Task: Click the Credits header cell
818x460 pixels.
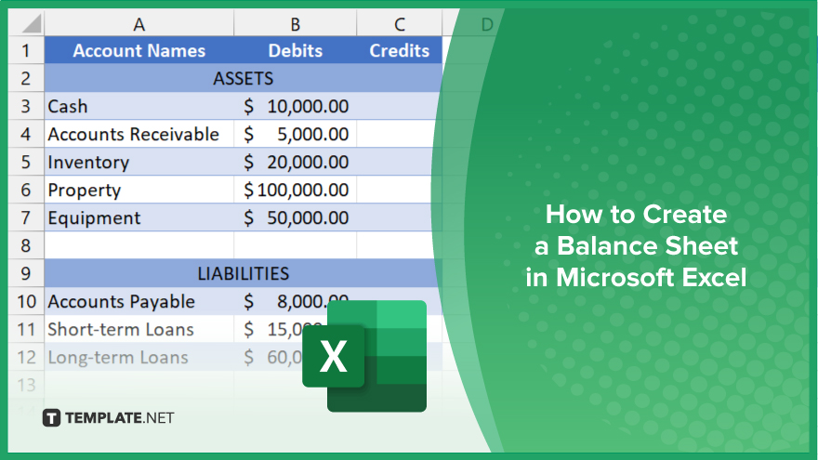Action: 400,50
